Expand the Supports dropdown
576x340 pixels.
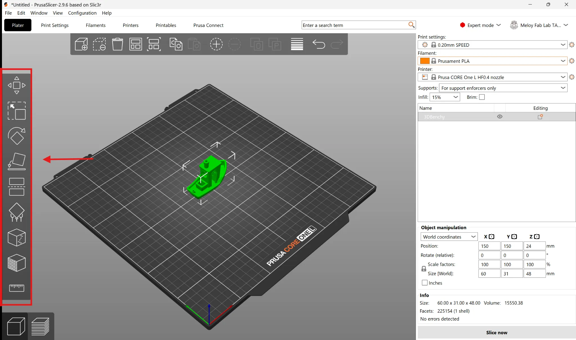503,88
